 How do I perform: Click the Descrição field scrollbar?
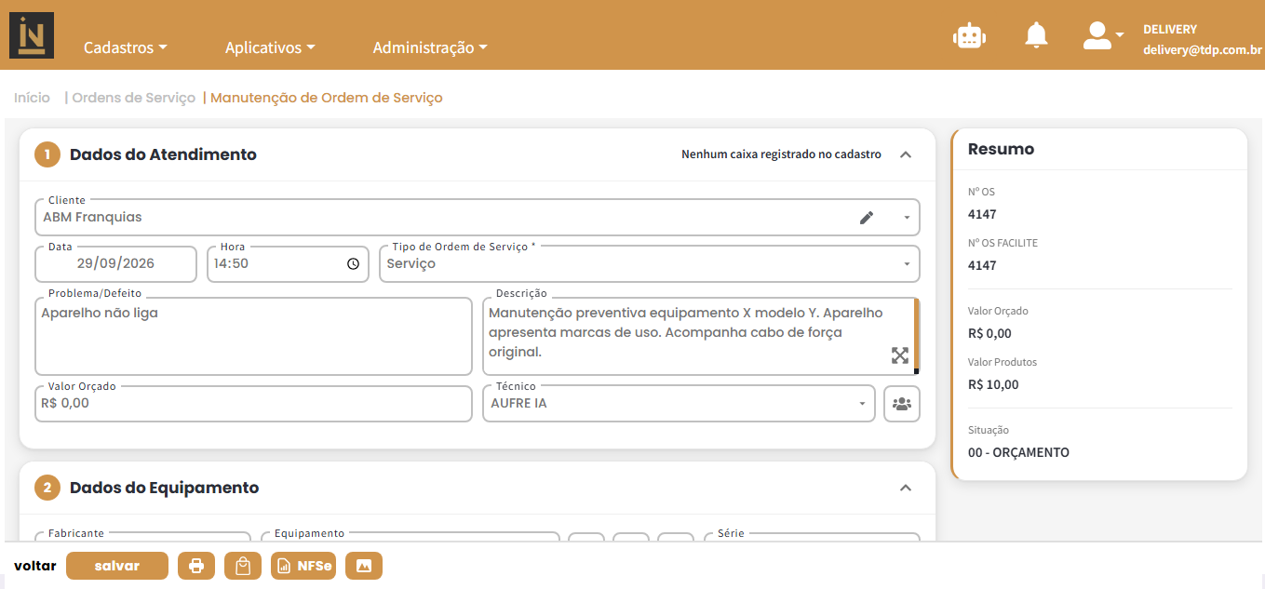tap(916, 335)
